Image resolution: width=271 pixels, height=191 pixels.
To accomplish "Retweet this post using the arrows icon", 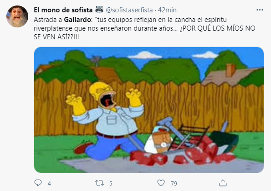I will (99, 183).
